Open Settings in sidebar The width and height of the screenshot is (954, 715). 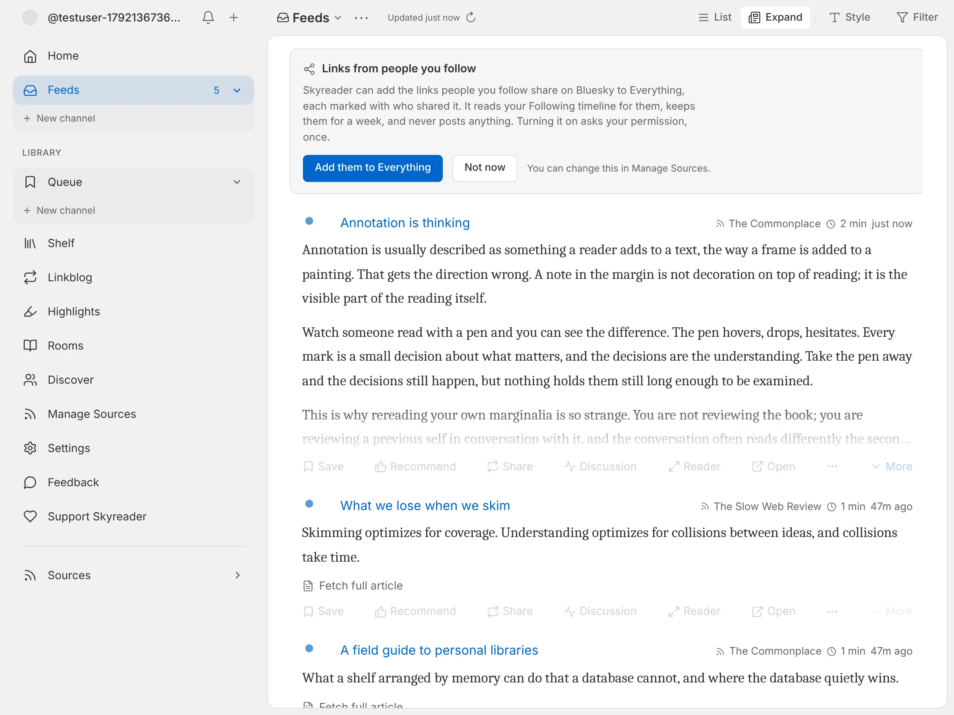133,448
